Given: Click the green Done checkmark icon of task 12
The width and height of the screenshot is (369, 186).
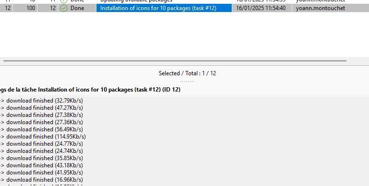Looking at the screenshot, I should (64, 8).
